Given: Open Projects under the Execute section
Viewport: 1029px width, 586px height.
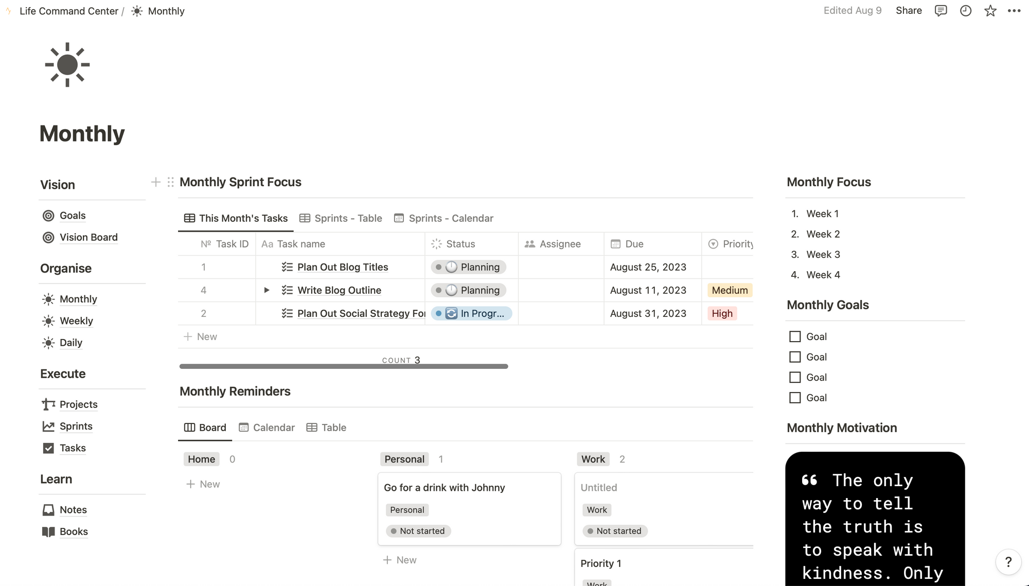Looking at the screenshot, I should coord(78,404).
